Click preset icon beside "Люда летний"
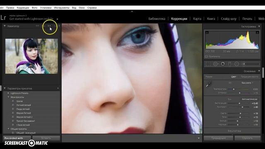This screenshot has width=265, height=149. tap(13, 109)
